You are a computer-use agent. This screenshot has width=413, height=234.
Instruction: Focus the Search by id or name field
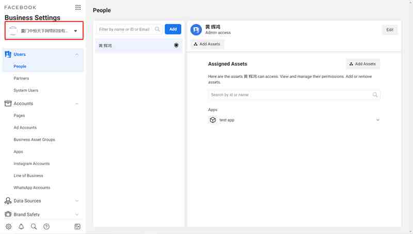coord(294,95)
